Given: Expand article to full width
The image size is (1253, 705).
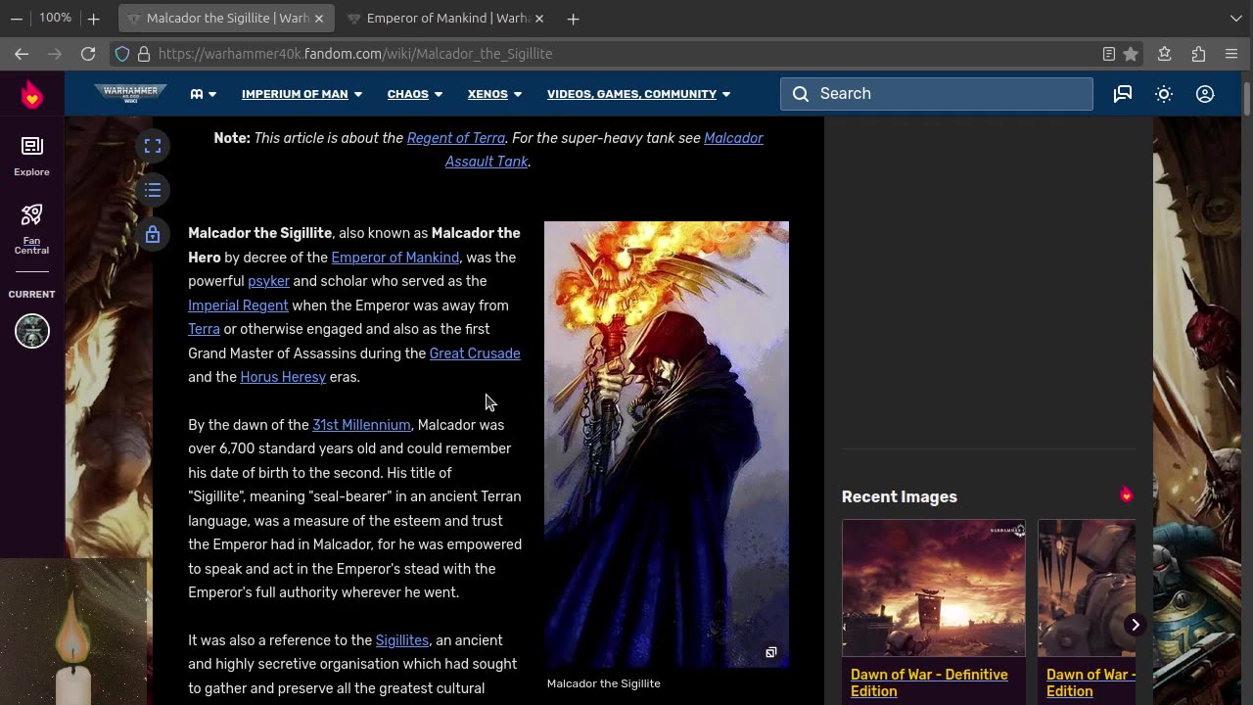Looking at the screenshot, I should coord(153,146).
